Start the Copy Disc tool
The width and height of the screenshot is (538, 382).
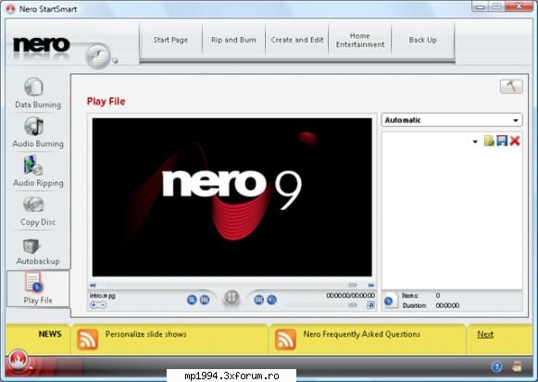click(x=38, y=211)
